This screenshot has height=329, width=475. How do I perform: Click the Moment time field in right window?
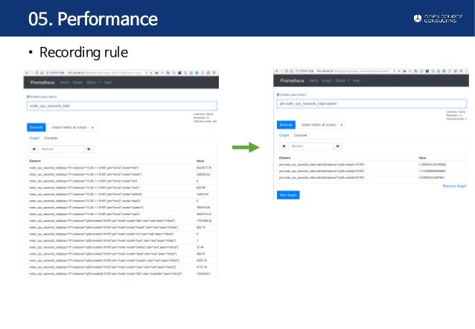click(x=310, y=146)
